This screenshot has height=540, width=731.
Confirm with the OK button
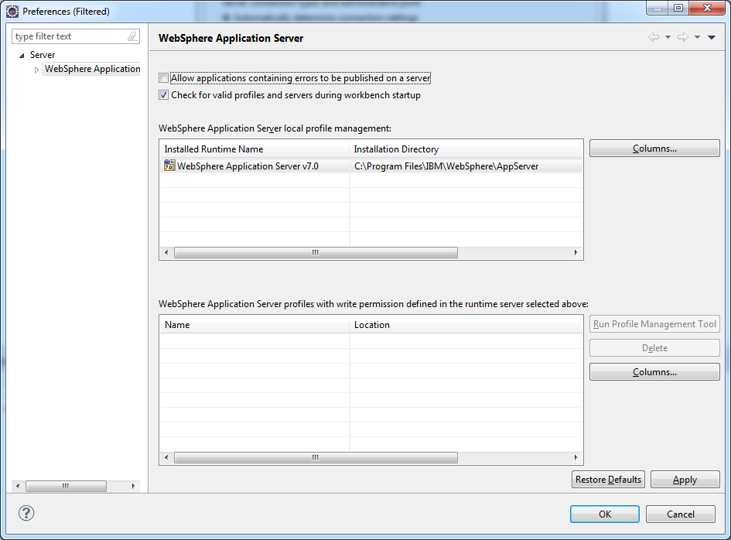tap(605, 514)
